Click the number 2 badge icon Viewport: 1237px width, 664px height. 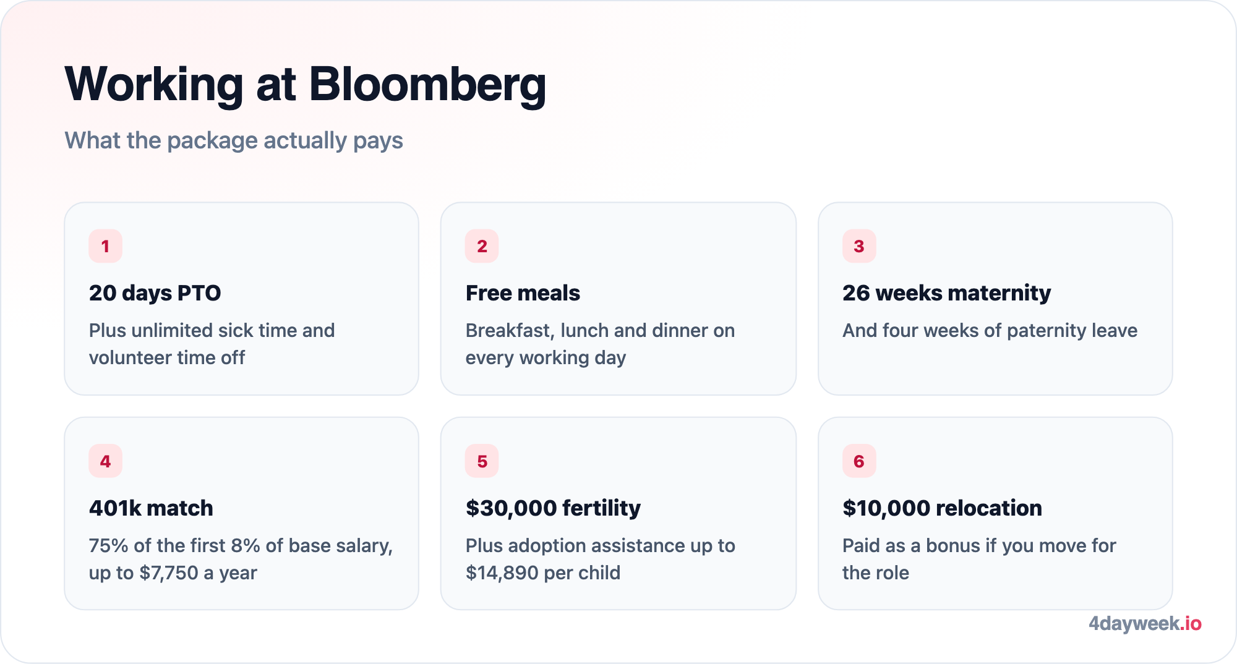[x=482, y=246]
